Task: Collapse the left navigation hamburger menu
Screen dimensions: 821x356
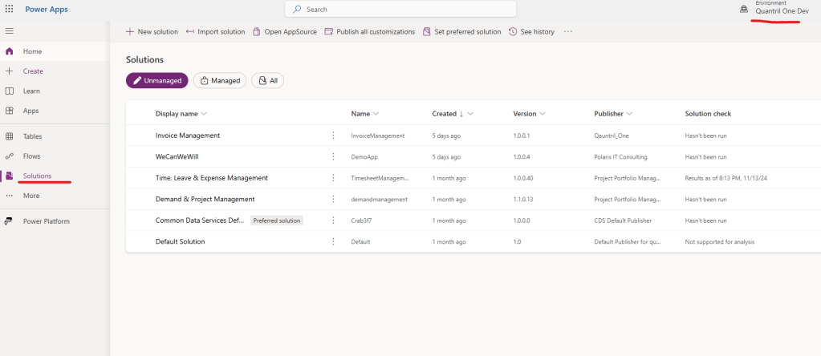Action: pyautogui.click(x=10, y=30)
